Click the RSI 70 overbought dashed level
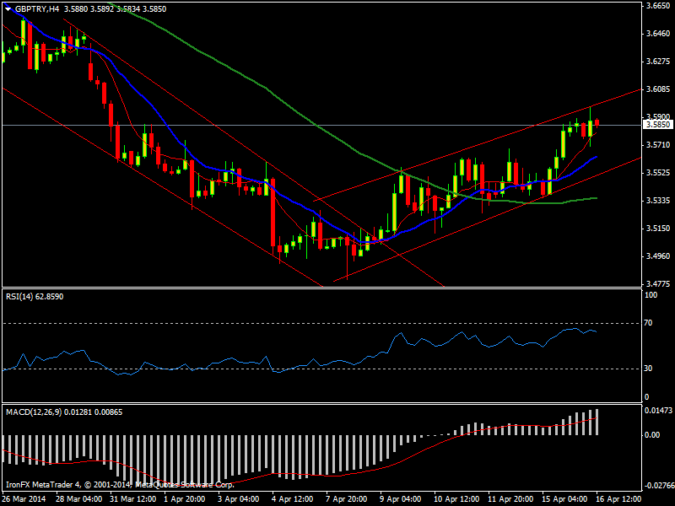 (x=321, y=323)
